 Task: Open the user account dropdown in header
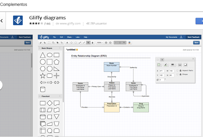[x=182, y=37]
